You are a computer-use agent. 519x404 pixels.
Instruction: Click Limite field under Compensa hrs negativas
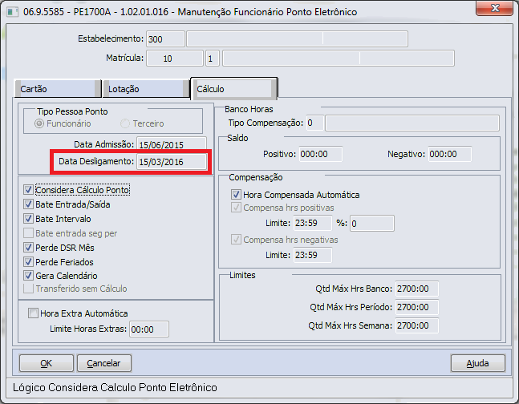coord(313,255)
